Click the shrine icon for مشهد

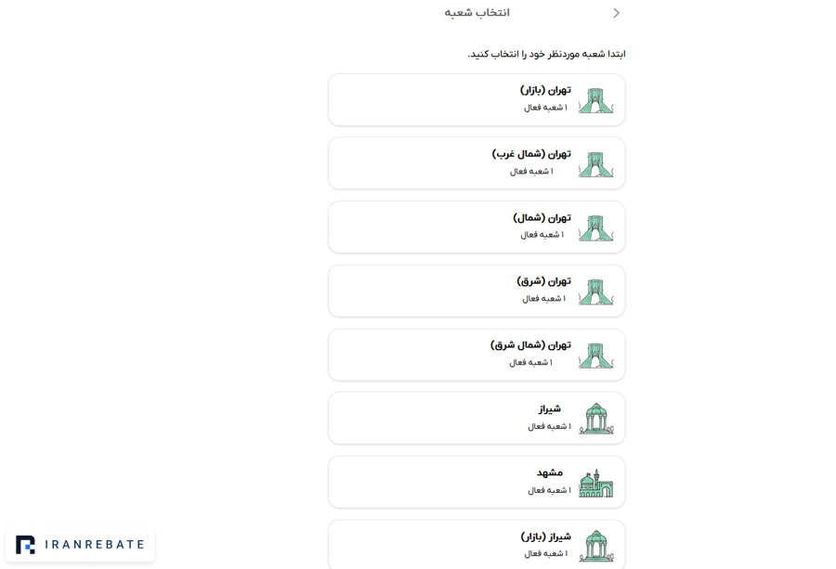[596, 484]
